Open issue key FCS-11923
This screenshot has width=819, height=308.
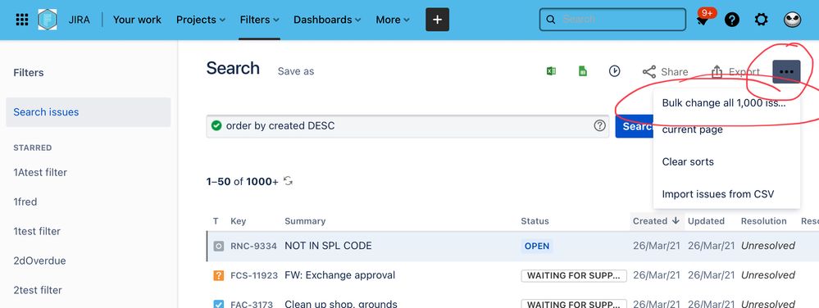[254, 275]
